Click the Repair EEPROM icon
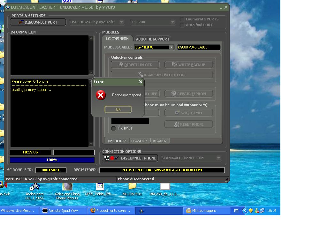Screen dimensions: 327x245 (174, 93)
